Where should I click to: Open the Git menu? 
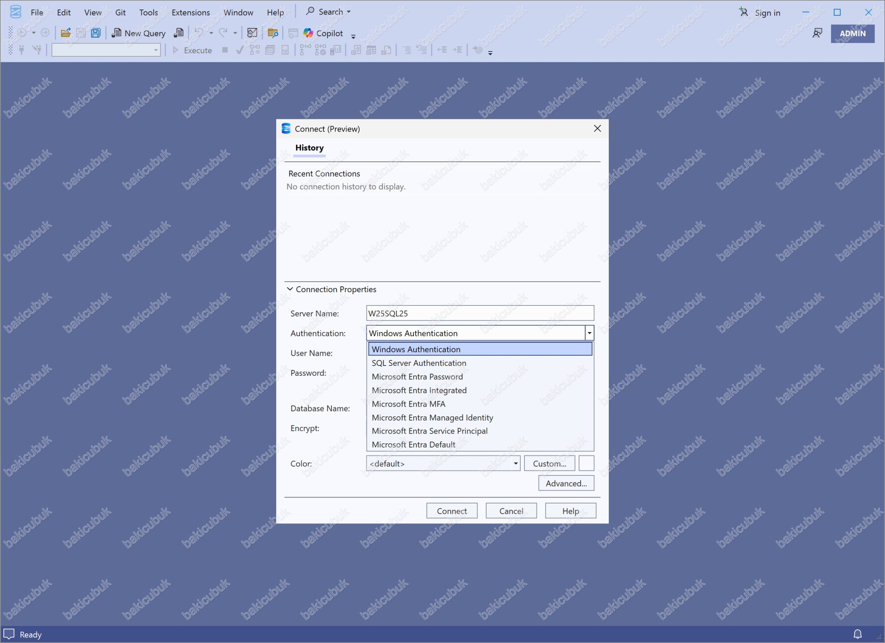pyautogui.click(x=120, y=12)
